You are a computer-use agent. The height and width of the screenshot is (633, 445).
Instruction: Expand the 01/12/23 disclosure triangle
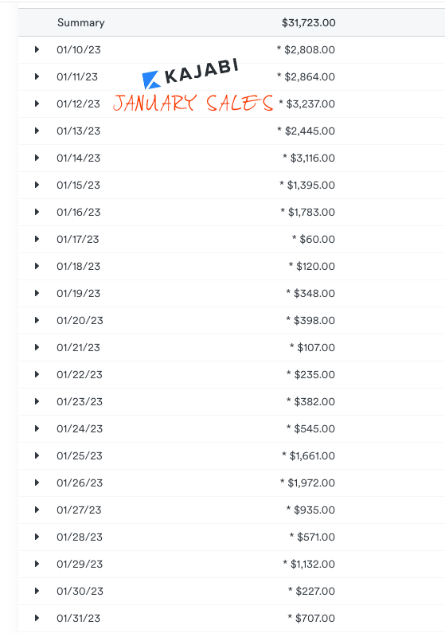click(37, 104)
